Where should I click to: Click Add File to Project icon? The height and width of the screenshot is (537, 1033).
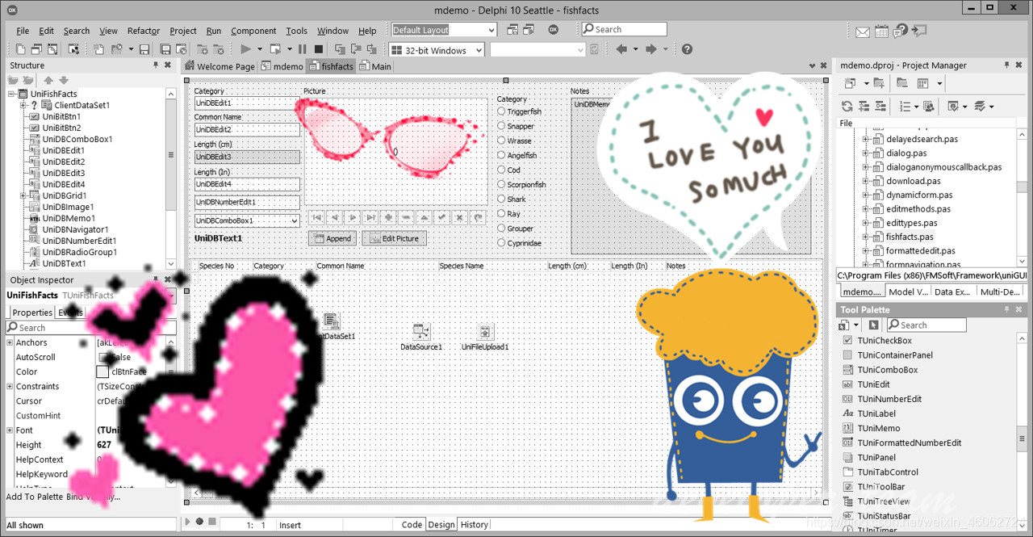pos(202,49)
